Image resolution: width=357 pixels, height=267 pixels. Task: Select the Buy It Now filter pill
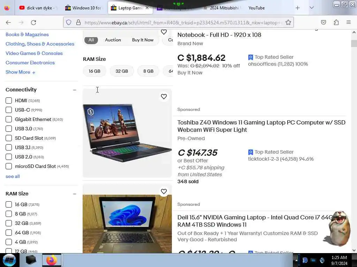[x=143, y=40]
